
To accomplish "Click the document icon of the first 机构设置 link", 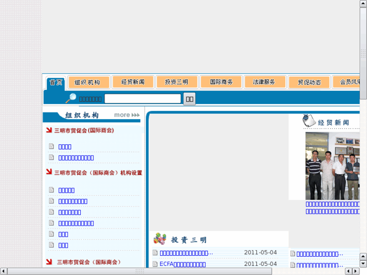I will (x=51, y=190).
